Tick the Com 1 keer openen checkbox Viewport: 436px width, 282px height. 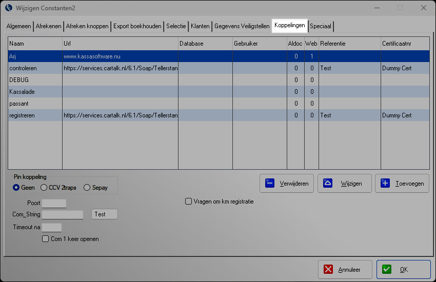point(46,239)
